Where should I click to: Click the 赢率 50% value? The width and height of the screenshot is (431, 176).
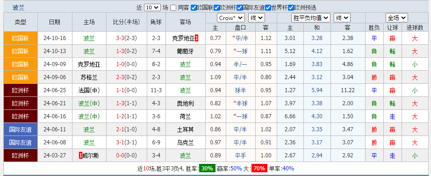coord(236,169)
